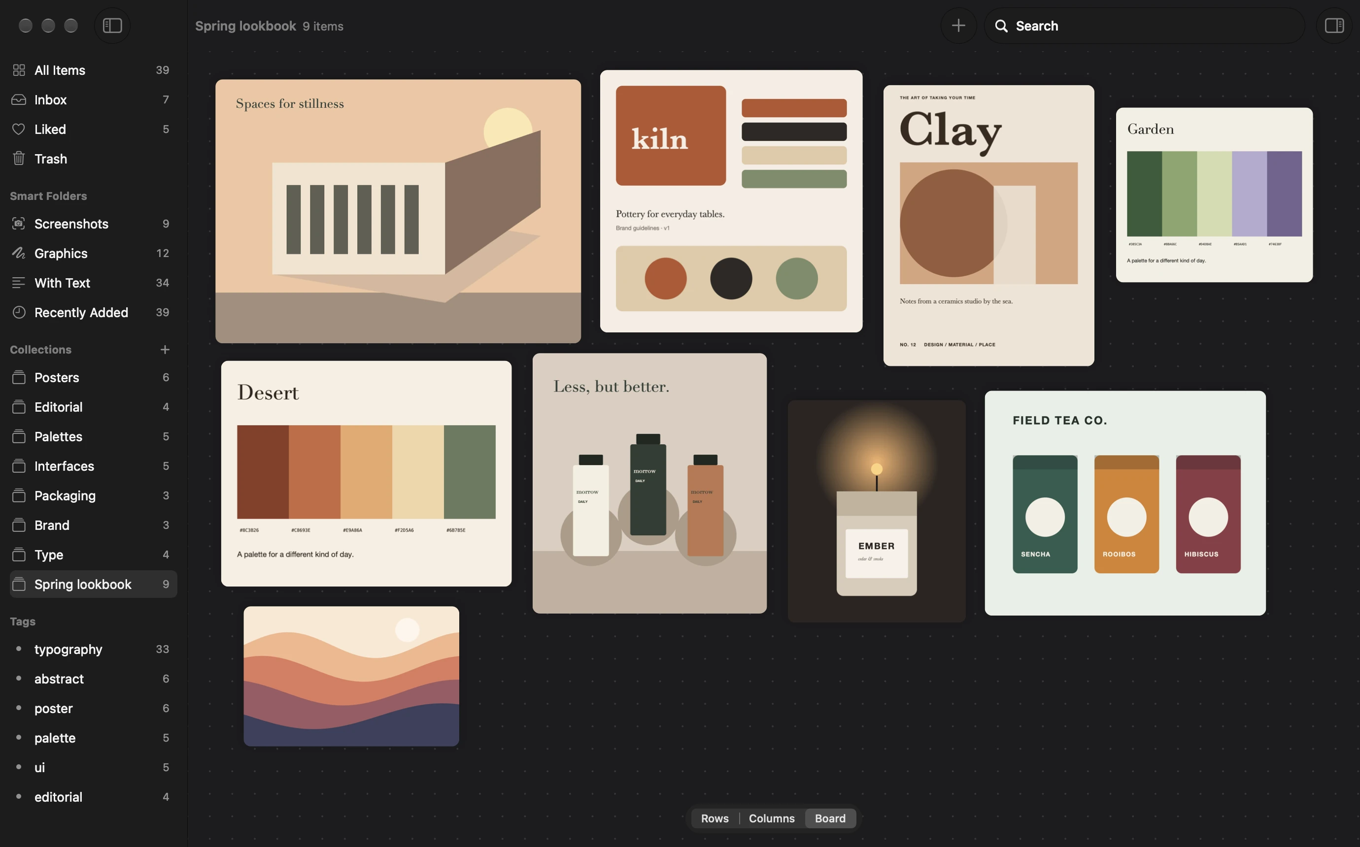1360x847 pixels.
Task: Select the wavy sunset landscape card
Action: click(351, 676)
